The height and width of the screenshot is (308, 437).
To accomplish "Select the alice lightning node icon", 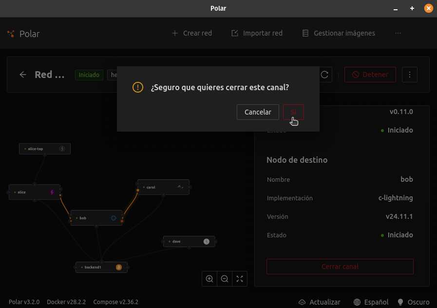I will (x=52, y=192).
